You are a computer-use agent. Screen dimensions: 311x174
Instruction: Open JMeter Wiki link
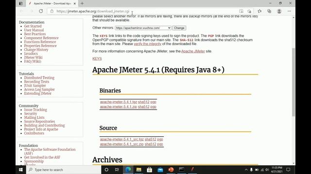(x=34, y=58)
